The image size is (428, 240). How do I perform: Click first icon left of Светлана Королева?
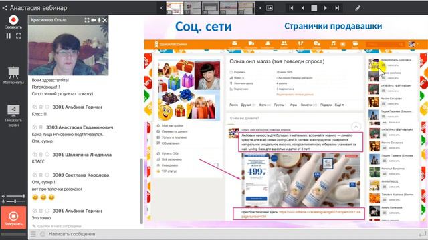click(x=34, y=175)
